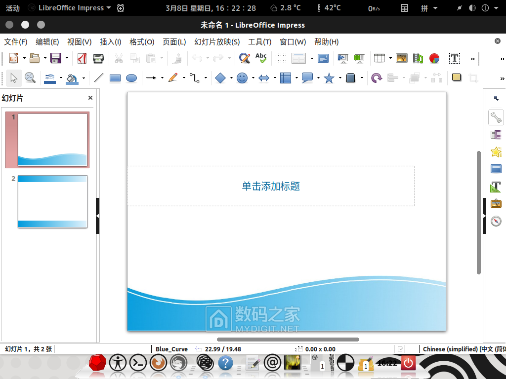Viewport: 506px width, 379px height.
Task: Open the slide layout dropdown arrow
Action: [x=312, y=58]
